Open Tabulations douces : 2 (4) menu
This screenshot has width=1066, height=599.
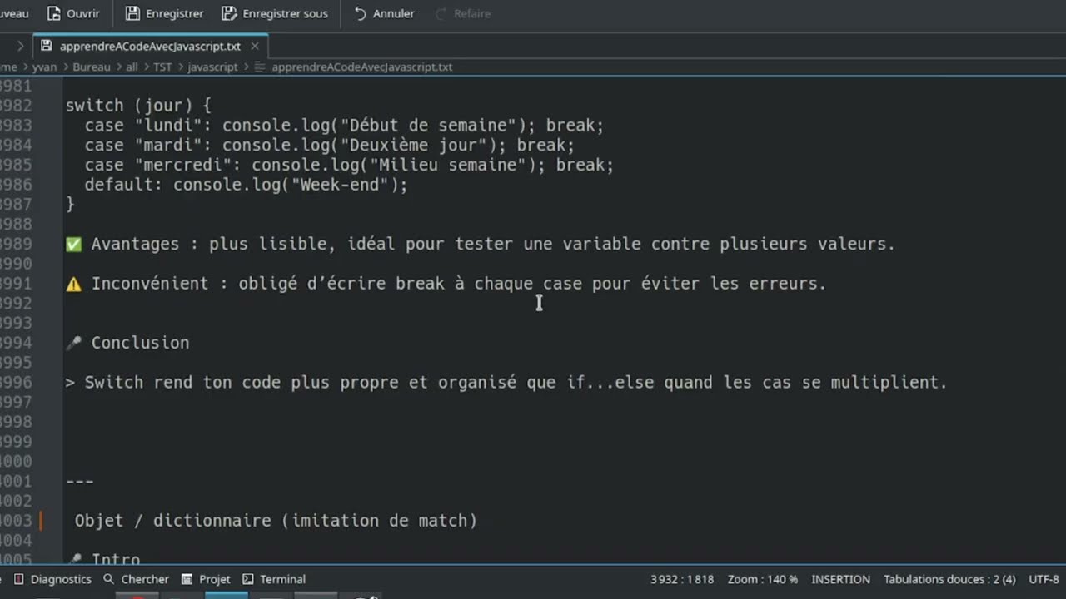[949, 579]
